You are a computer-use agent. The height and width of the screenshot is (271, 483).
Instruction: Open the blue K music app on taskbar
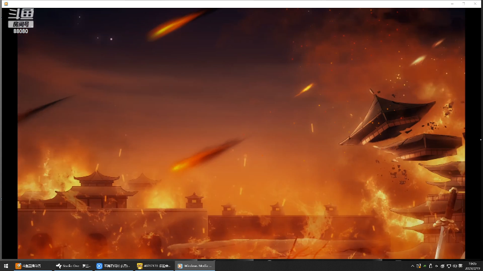click(114, 266)
